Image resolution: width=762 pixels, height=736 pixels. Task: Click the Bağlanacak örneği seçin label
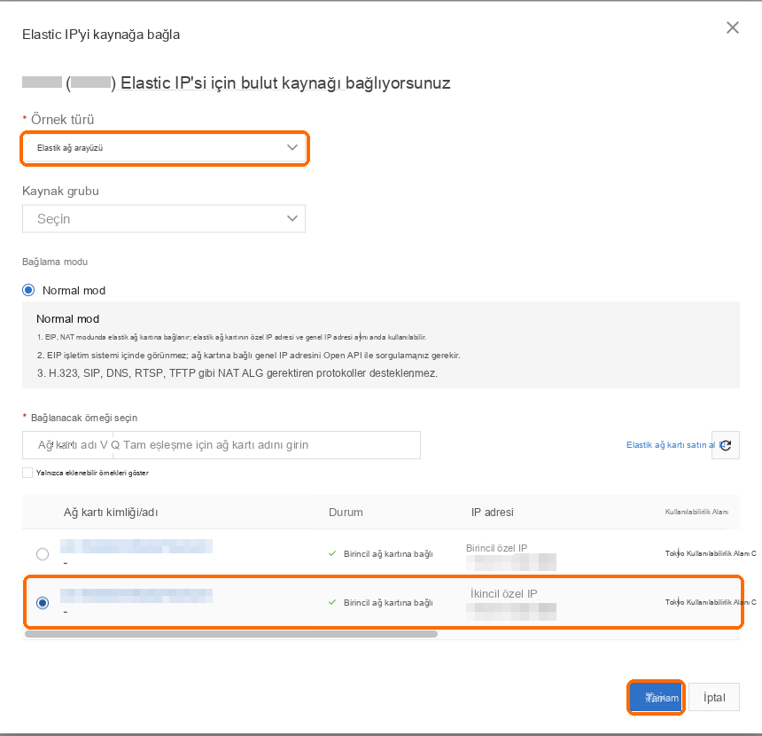pyautogui.click(x=84, y=418)
